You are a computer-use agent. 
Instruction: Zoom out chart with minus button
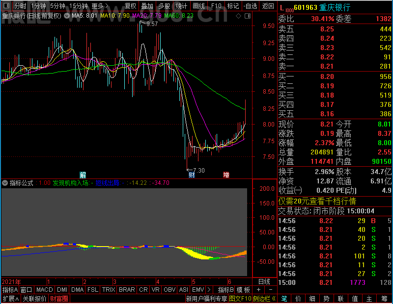(x=271, y=290)
